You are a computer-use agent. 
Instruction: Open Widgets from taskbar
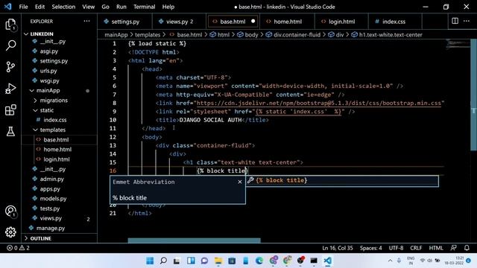click(191, 261)
